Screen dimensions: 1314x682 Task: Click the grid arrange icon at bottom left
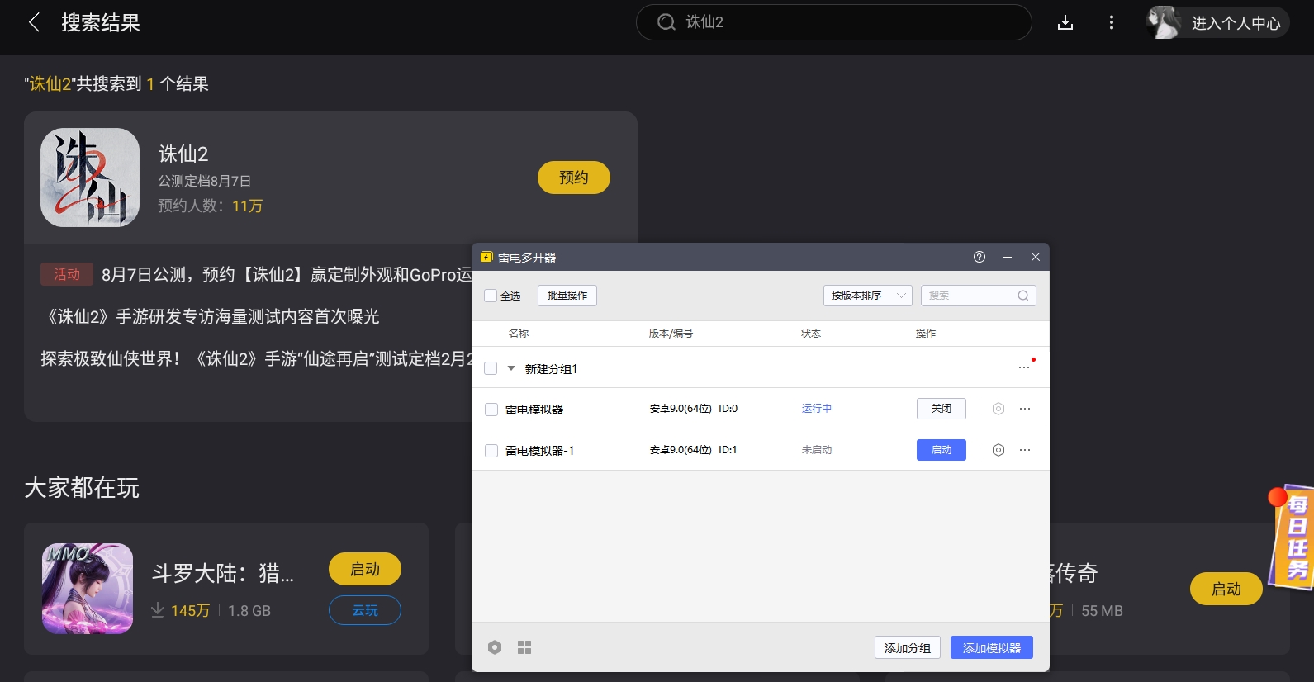coord(524,647)
